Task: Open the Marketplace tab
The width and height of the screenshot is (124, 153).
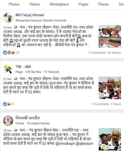Action: coord(59,4)
